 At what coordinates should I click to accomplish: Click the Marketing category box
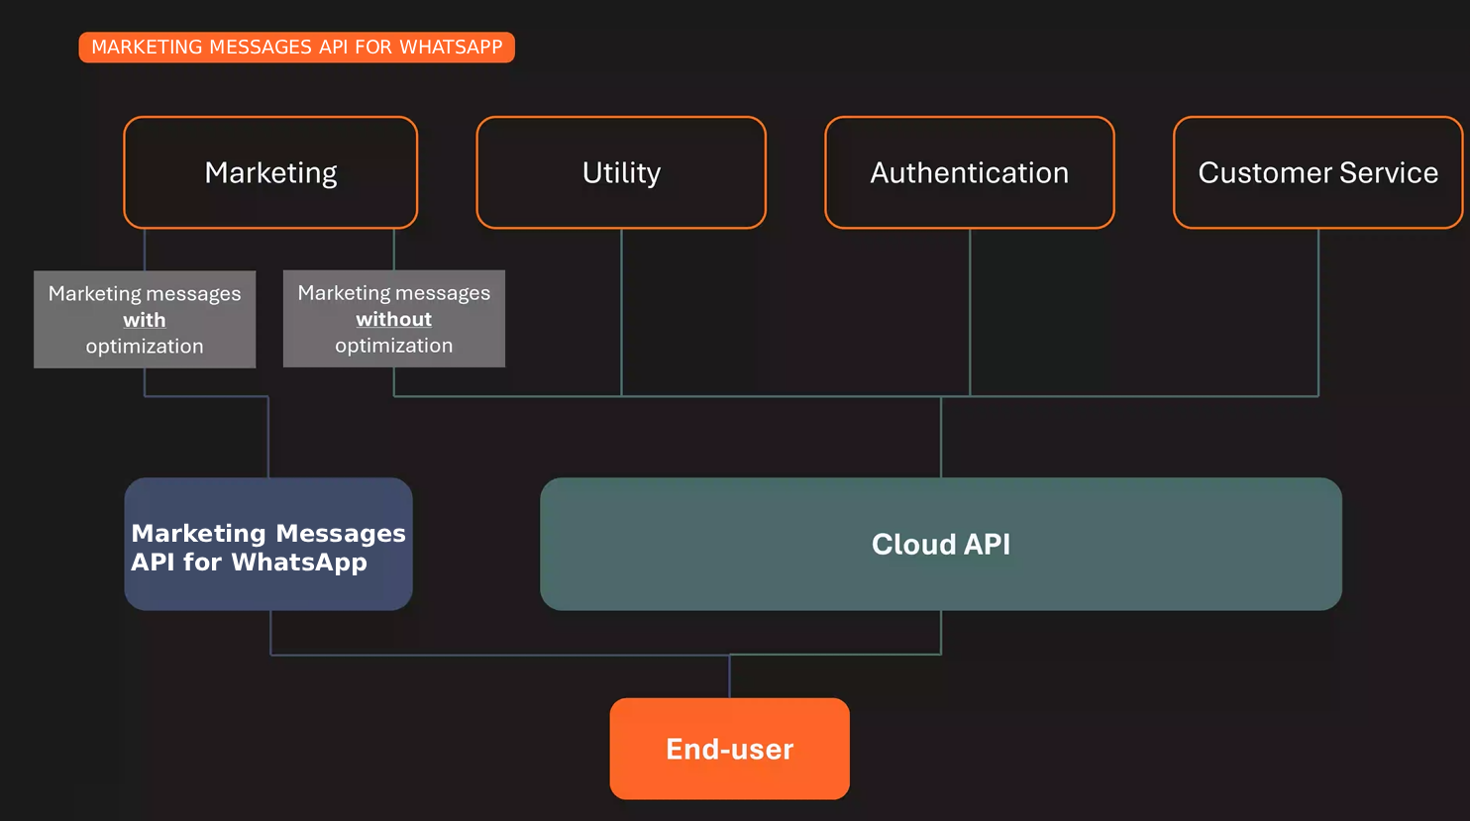click(269, 172)
